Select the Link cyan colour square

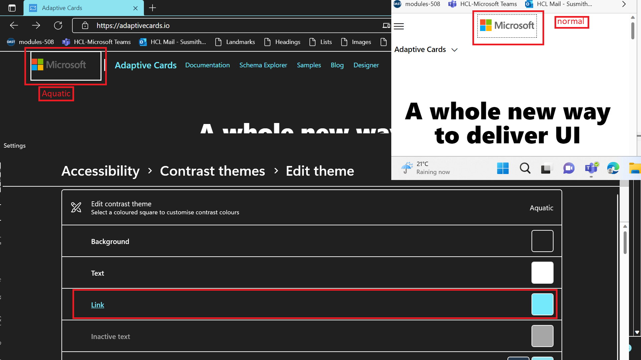coord(542,304)
